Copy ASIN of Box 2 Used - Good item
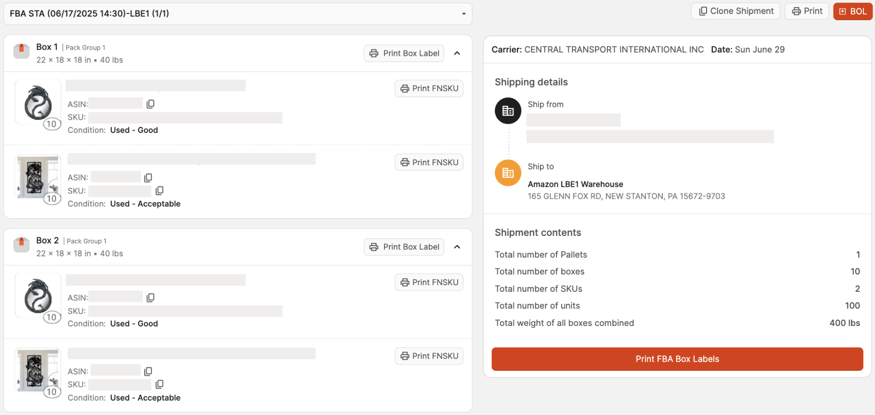This screenshot has width=875, height=415. point(151,298)
